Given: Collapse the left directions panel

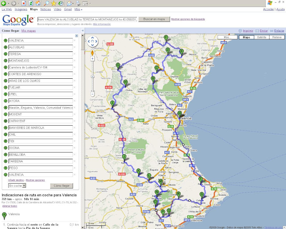Looking at the screenshot, I should [x=83, y=31].
